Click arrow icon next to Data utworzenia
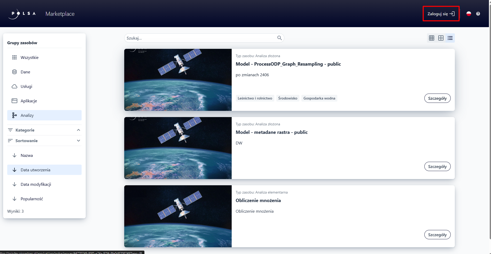Viewport: 491px width, 254px height. 14,170
